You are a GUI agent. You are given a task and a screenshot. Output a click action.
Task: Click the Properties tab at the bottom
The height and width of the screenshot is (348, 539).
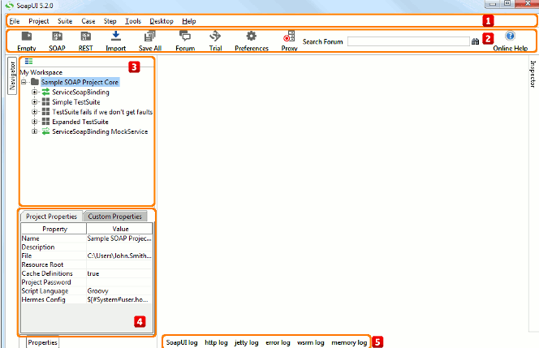(x=43, y=342)
